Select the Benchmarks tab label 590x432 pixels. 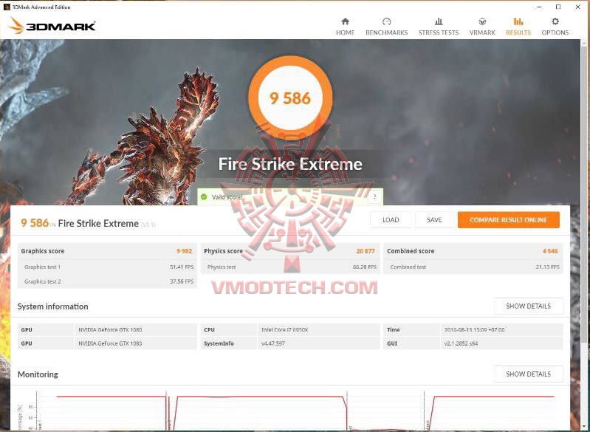[386, 32]
